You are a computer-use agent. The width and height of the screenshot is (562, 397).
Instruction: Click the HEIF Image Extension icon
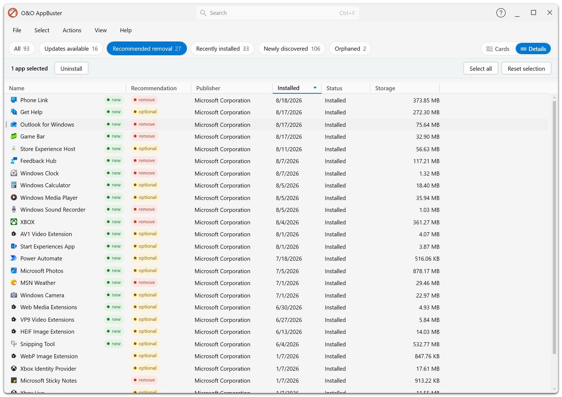pos(14,331)
